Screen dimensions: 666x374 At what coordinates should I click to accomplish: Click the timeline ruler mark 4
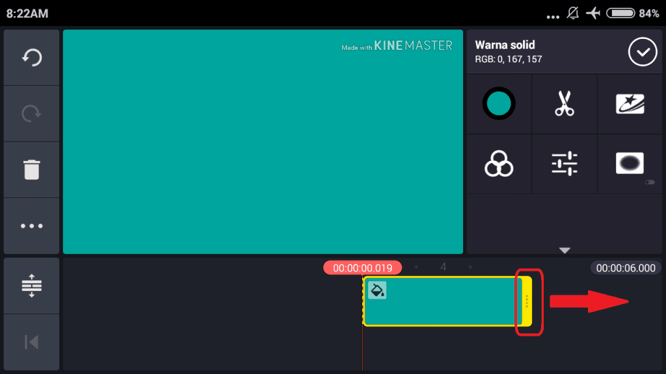click(x=443, y=267)
